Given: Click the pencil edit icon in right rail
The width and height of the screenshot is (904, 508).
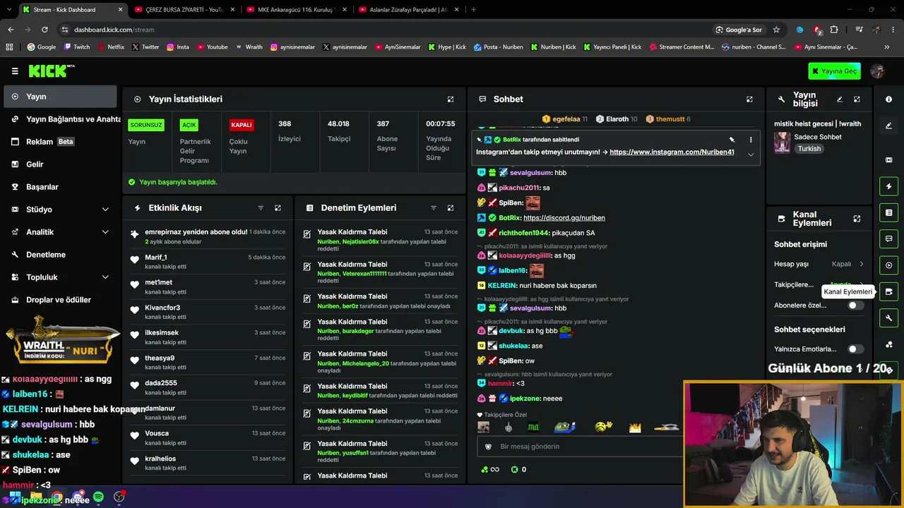Looking at the screenshot, I should (x=888, y=126).
